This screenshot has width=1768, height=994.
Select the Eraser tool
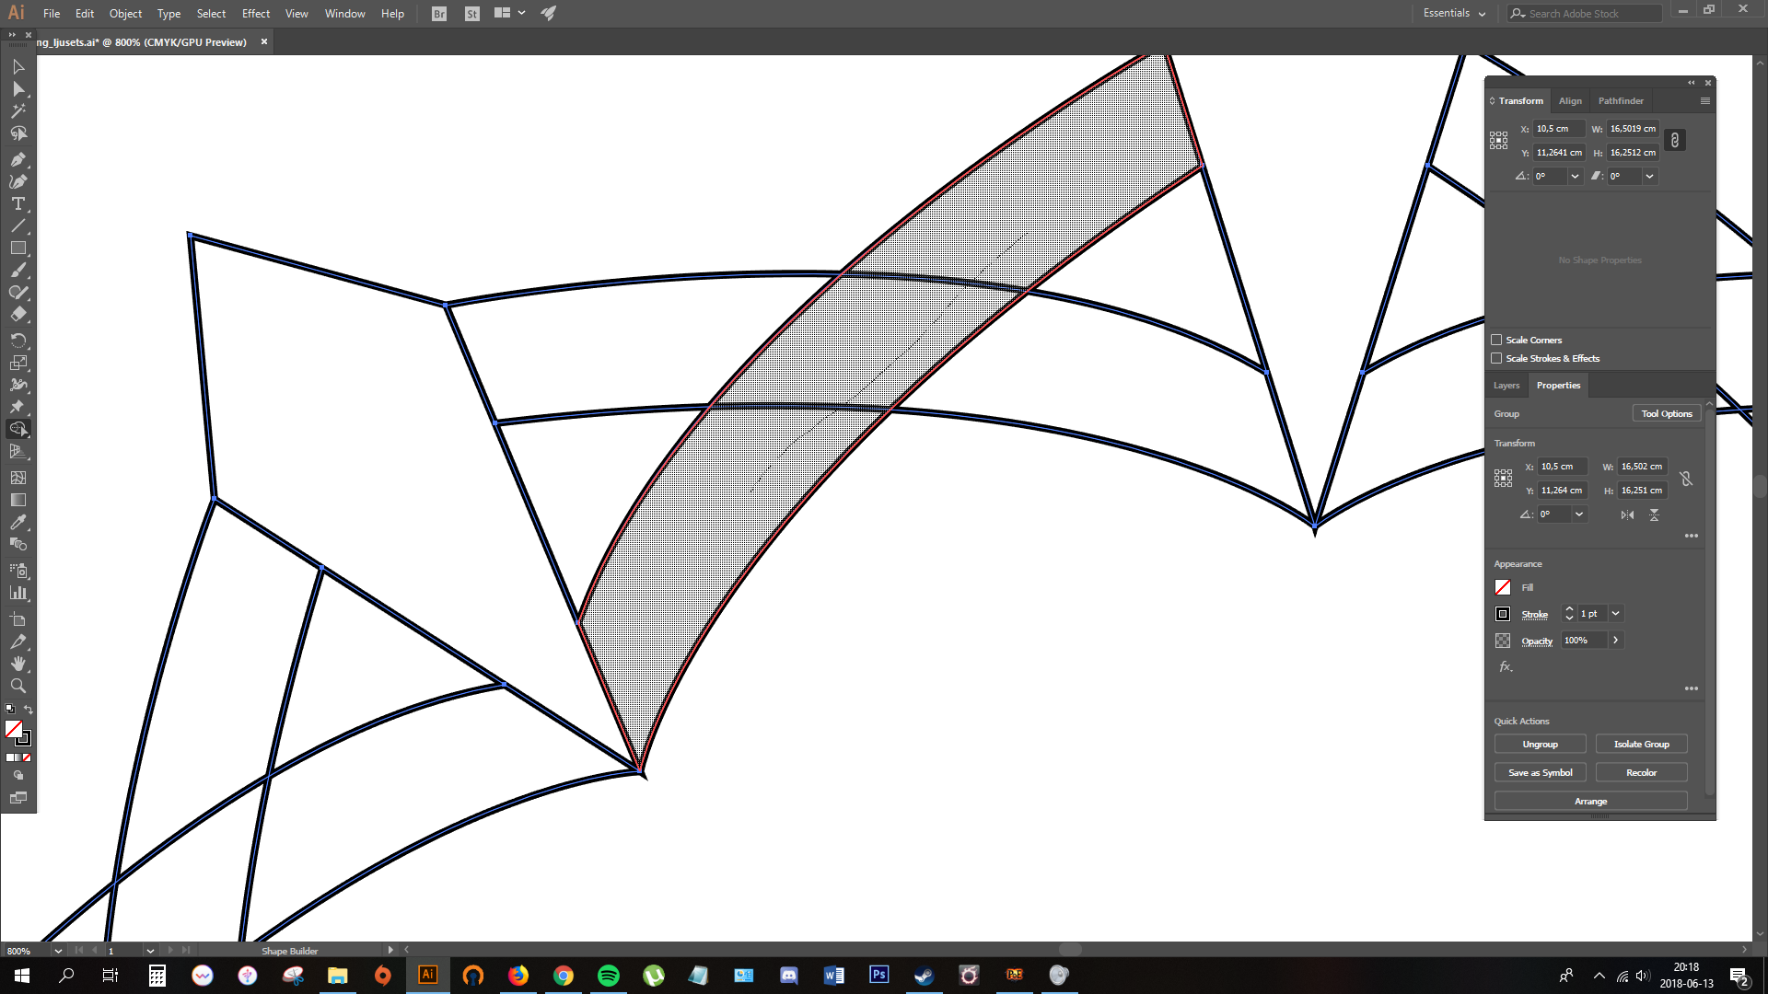point(17,315)
